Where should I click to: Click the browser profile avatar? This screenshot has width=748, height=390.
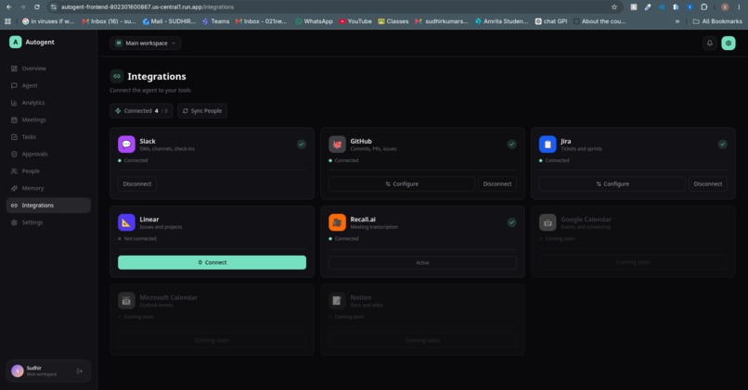point(725,7)
